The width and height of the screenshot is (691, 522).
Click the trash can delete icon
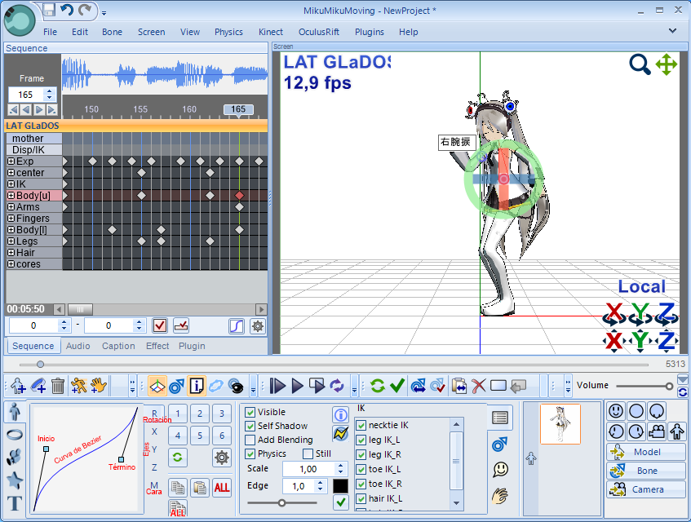point(58,385)
